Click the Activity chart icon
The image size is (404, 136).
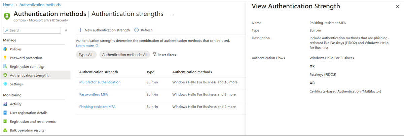coord(5,104)
